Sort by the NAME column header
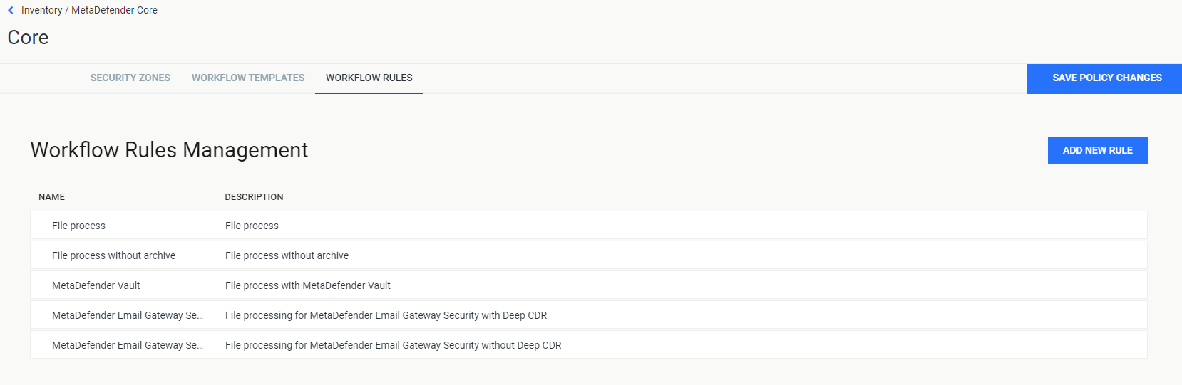The image size is (1182, 385). coord(51,197)
